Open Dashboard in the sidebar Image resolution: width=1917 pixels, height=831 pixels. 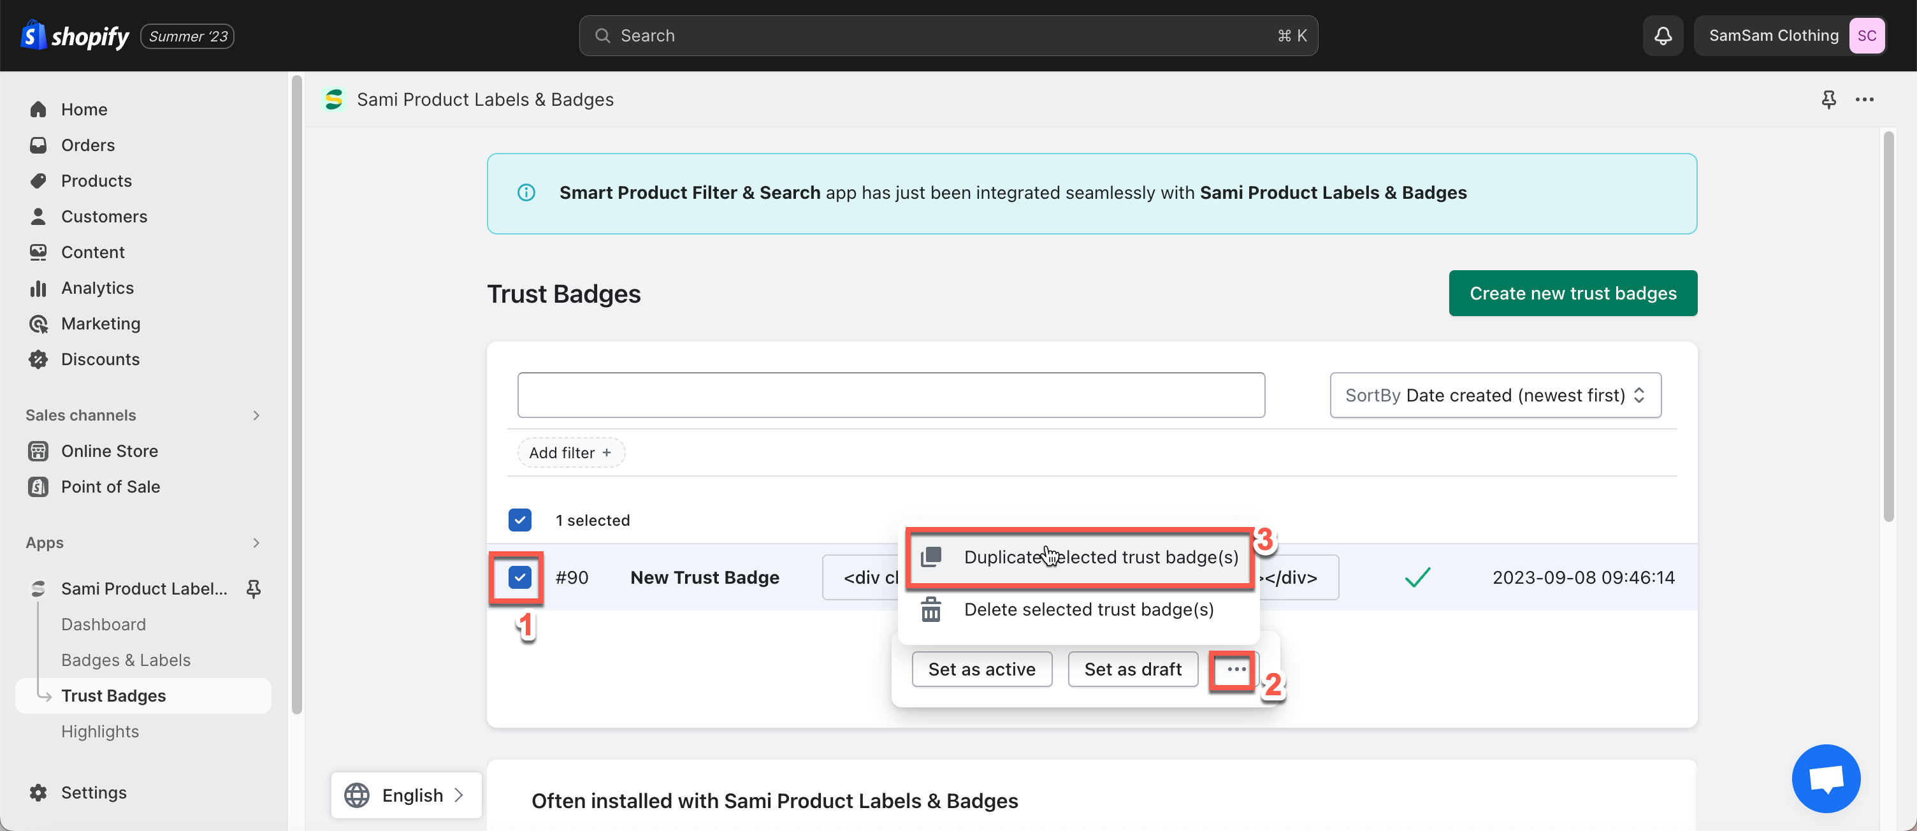pos(103,624)
